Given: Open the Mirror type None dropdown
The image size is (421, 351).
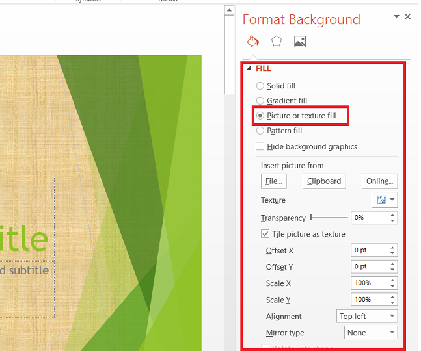Looking at the screenshot, I should 371,333.
